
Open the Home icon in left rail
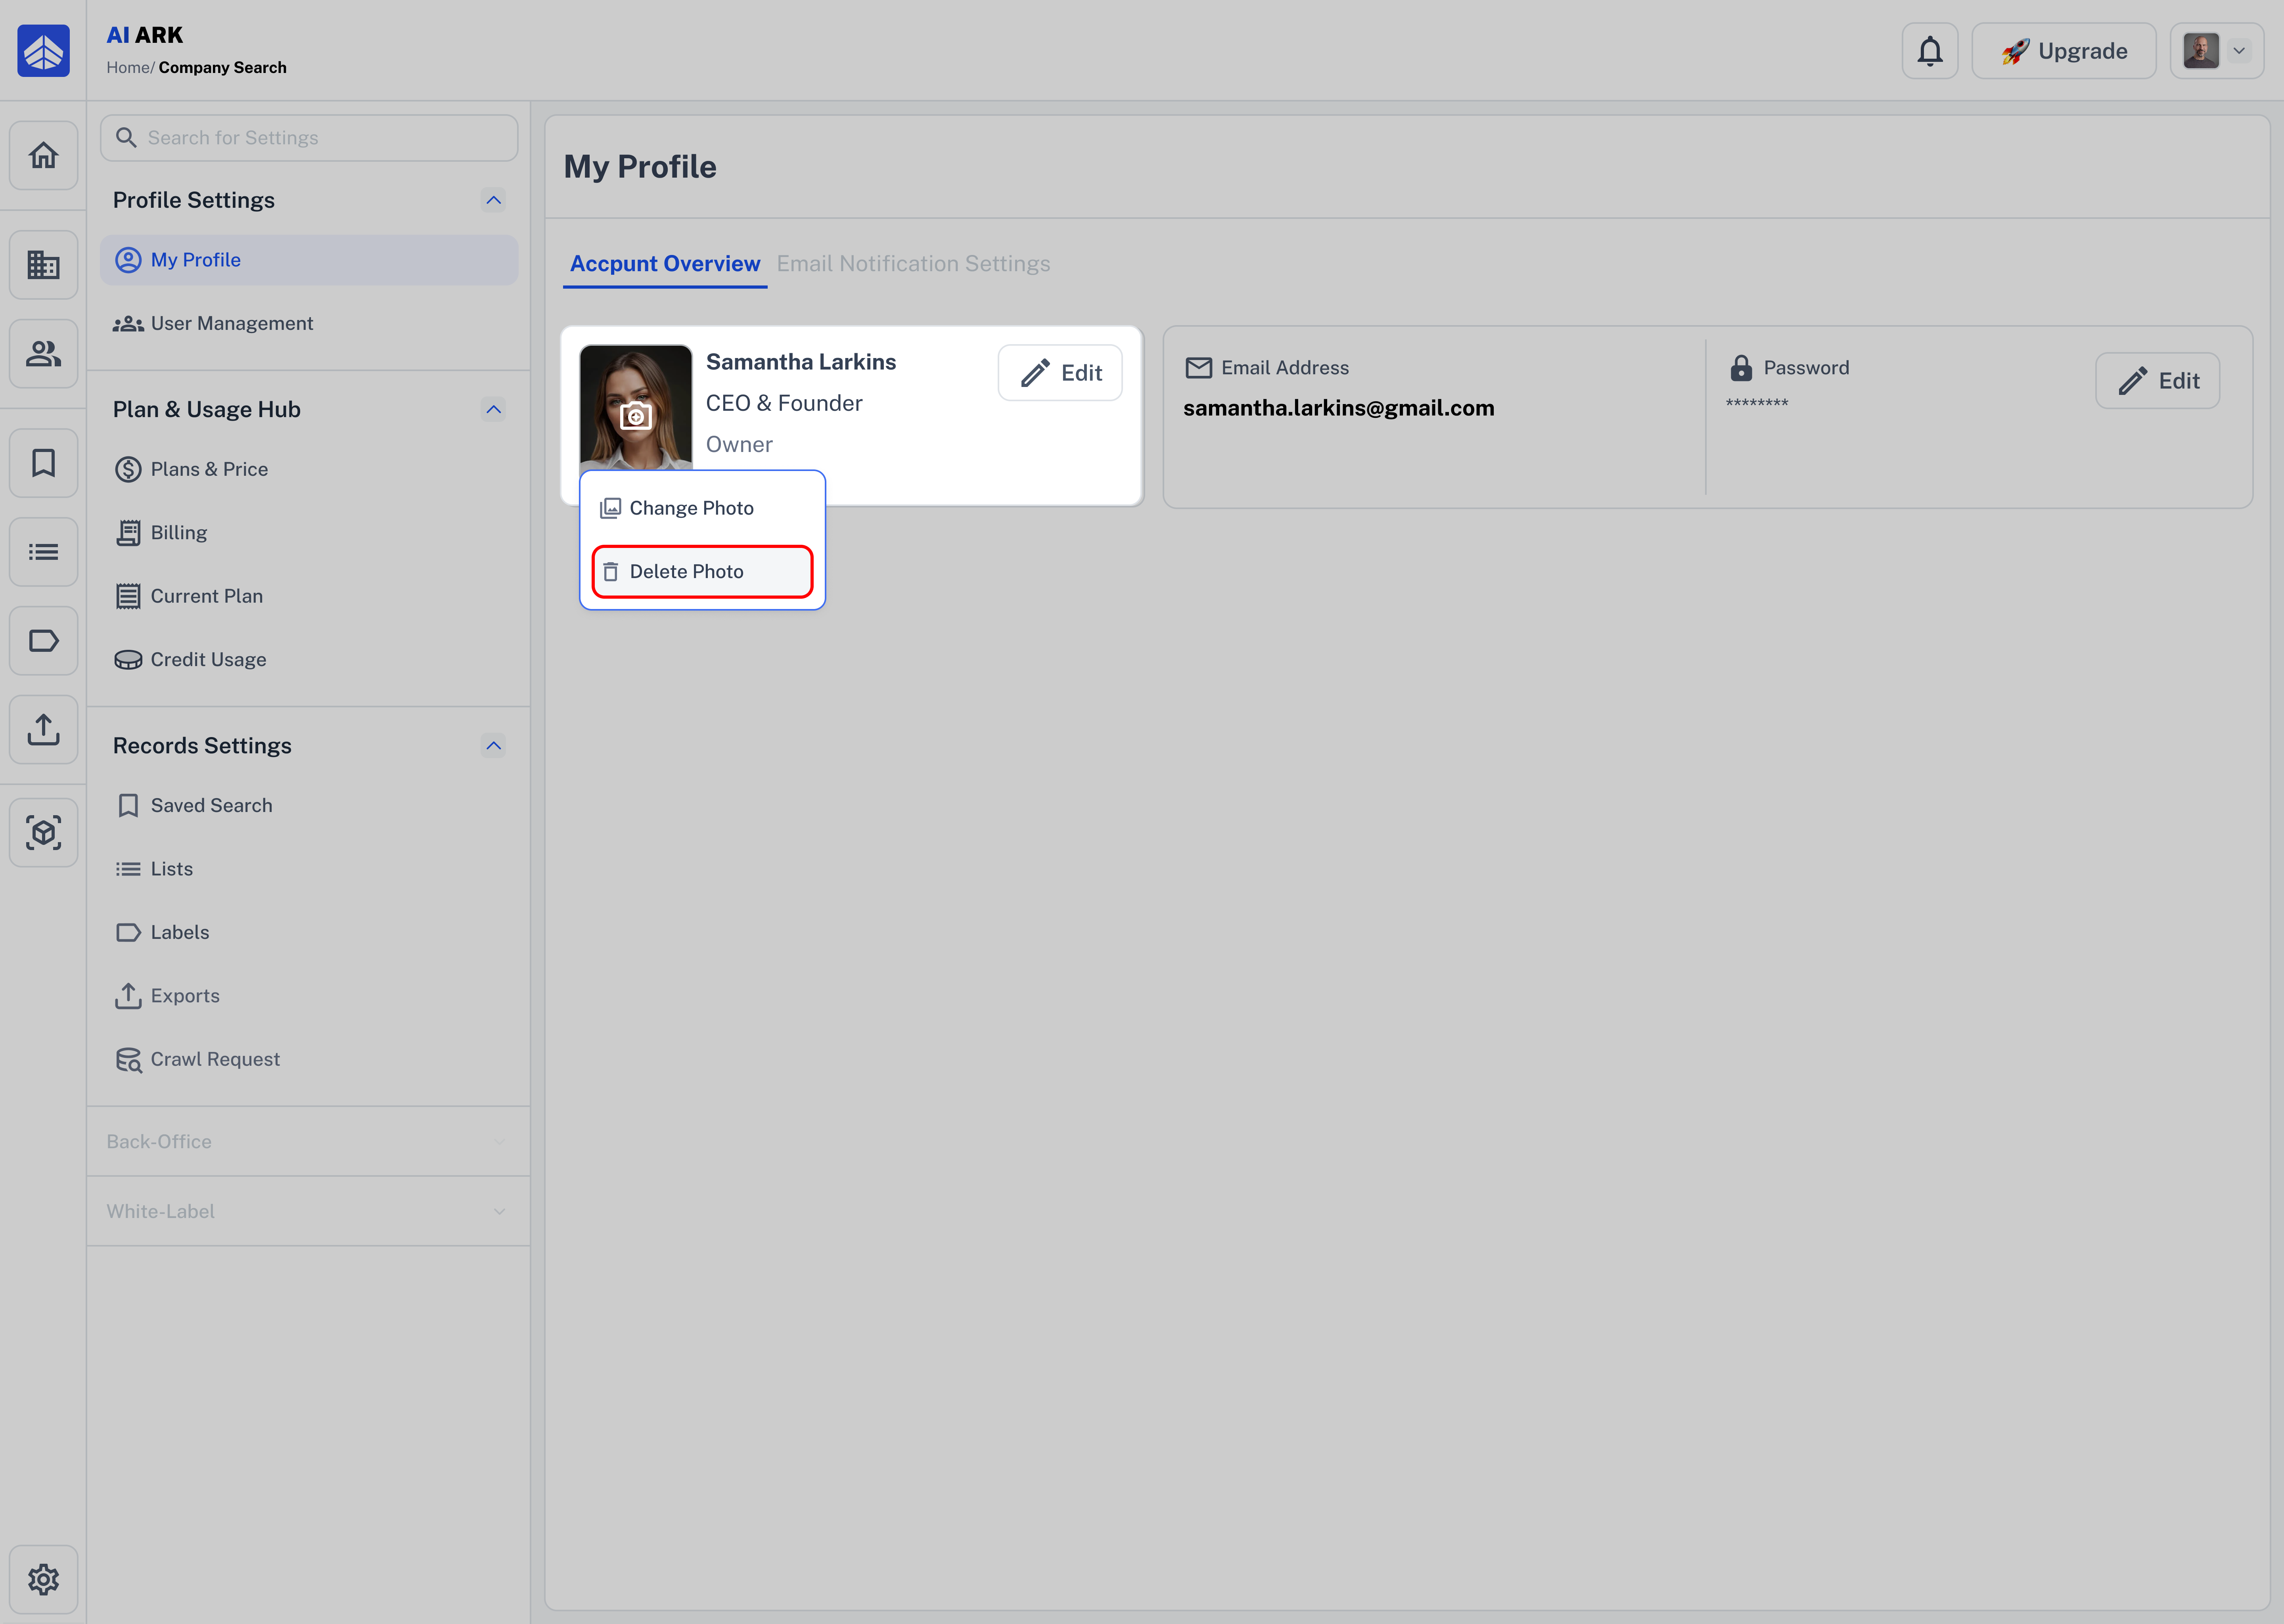click(x=43, y=155)
